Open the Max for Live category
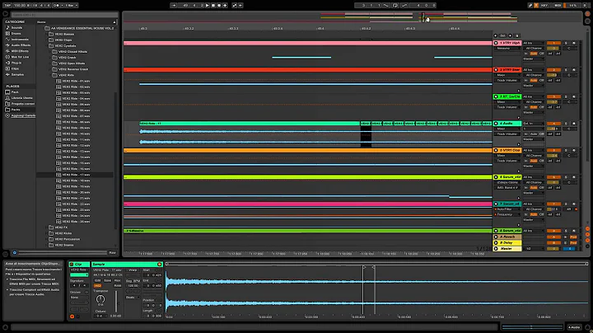 pos(20,57)
